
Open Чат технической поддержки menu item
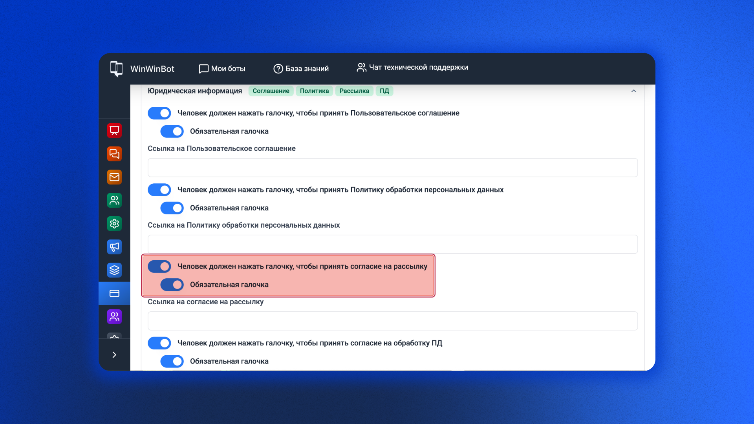click(x=412, y=68)
